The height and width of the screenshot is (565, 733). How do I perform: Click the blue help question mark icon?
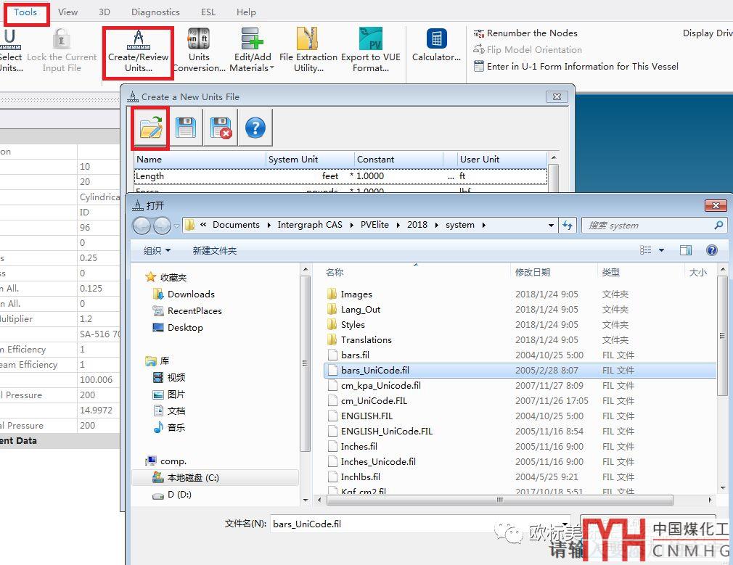[255, 128]
